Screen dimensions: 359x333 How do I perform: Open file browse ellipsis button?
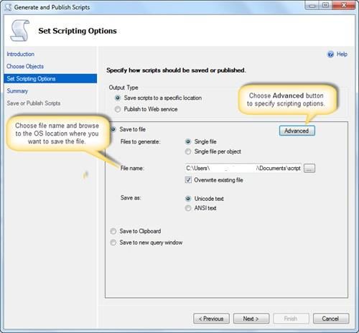[309, 168]
